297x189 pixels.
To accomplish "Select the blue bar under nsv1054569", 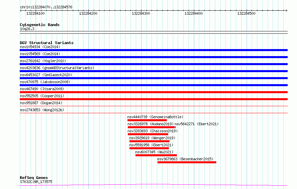I will [154, 57].
